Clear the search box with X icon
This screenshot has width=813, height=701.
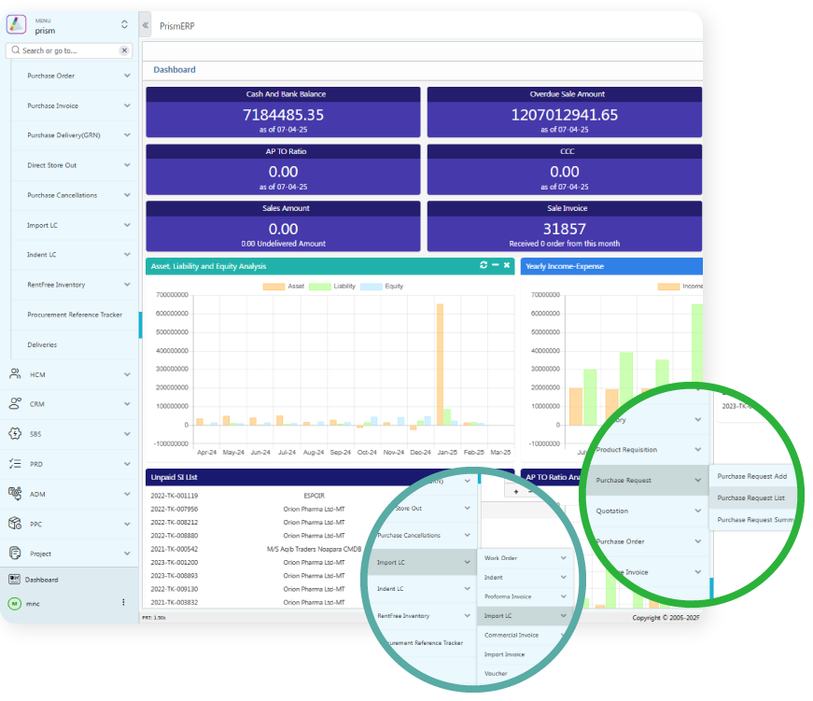click(124, 50)
